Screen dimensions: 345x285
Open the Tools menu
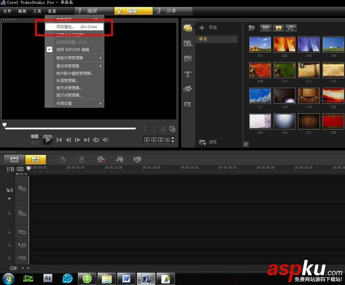click(37, 11)
